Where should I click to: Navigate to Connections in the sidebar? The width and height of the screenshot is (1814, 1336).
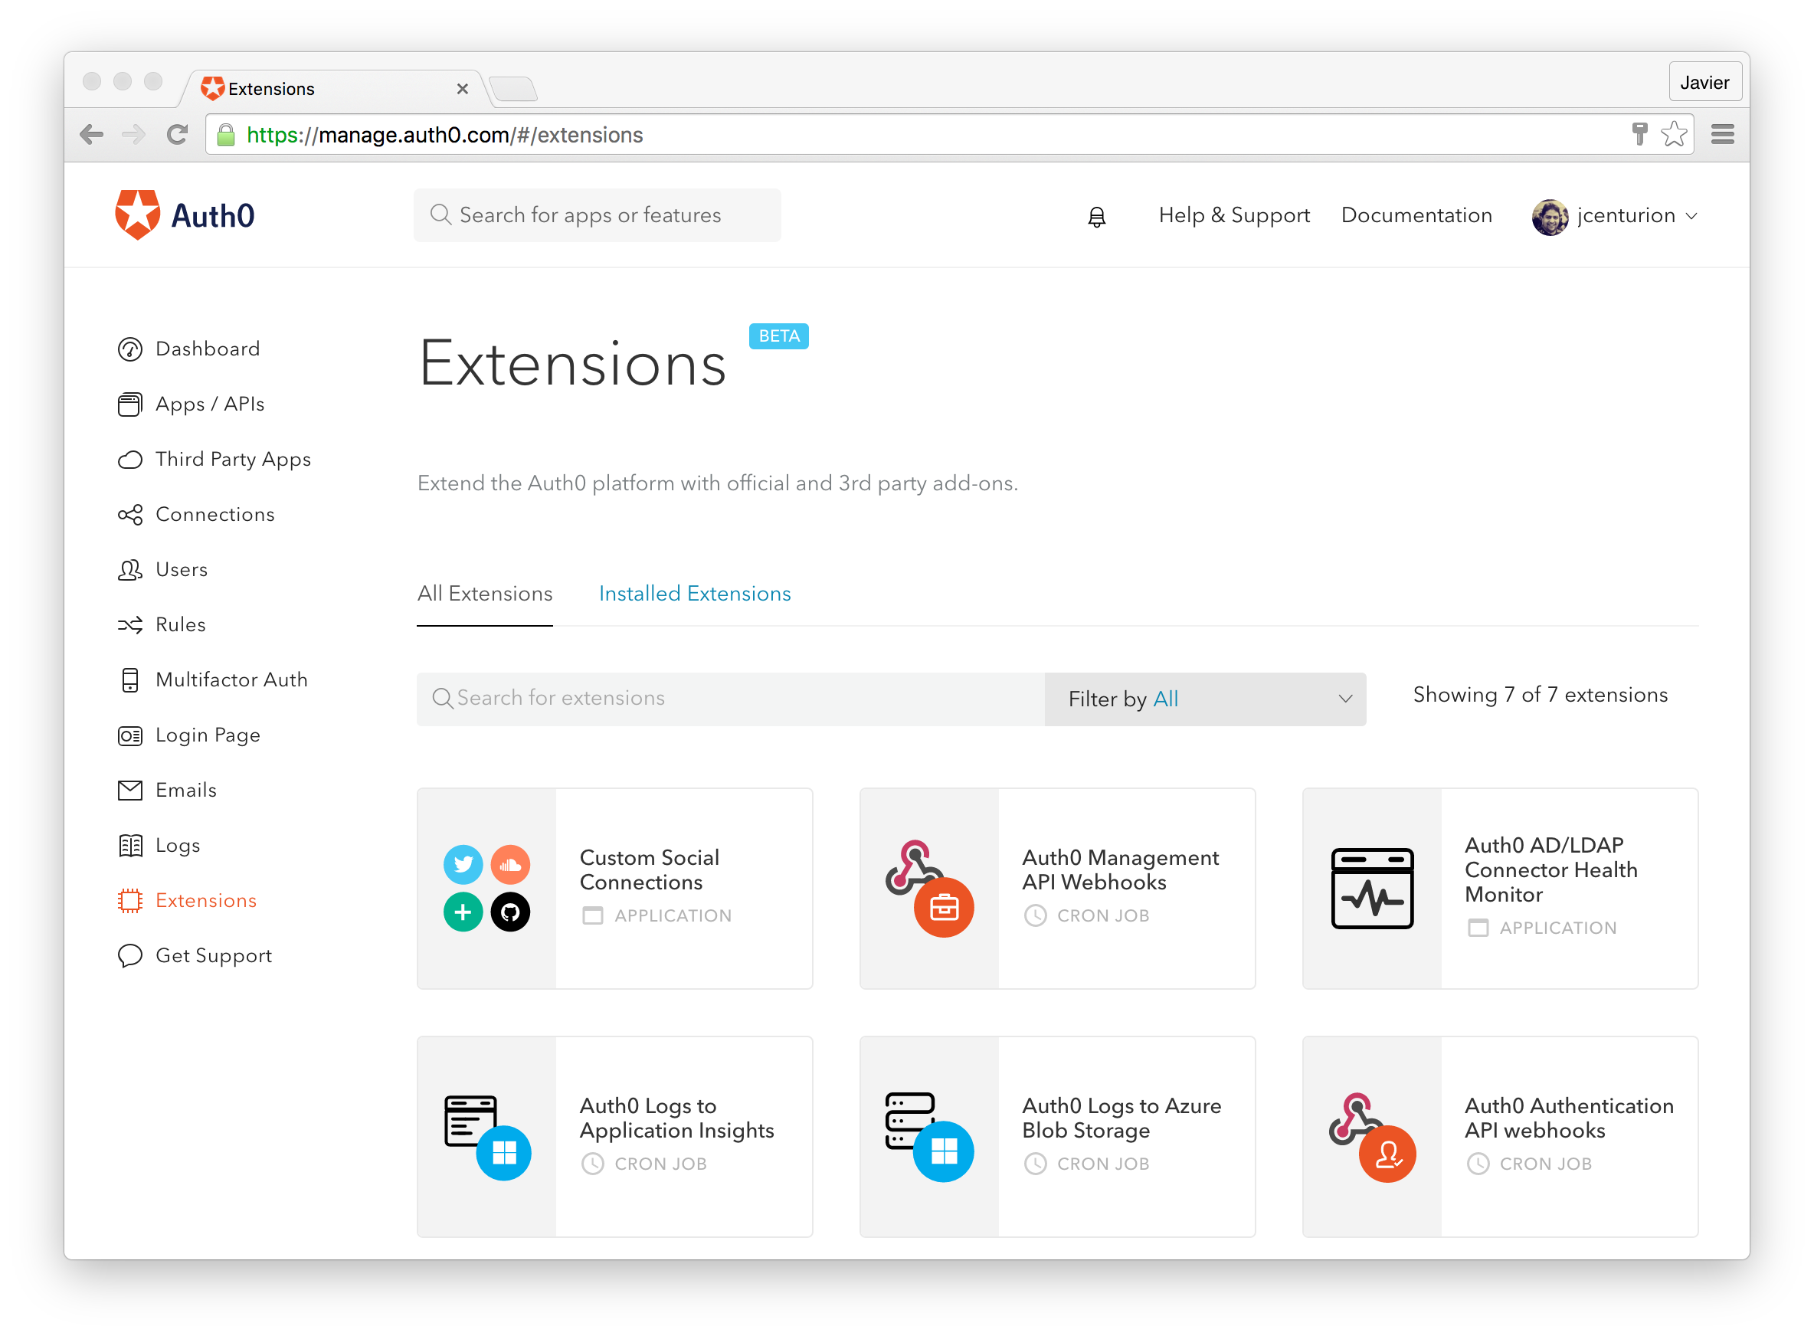coord(214,514)
